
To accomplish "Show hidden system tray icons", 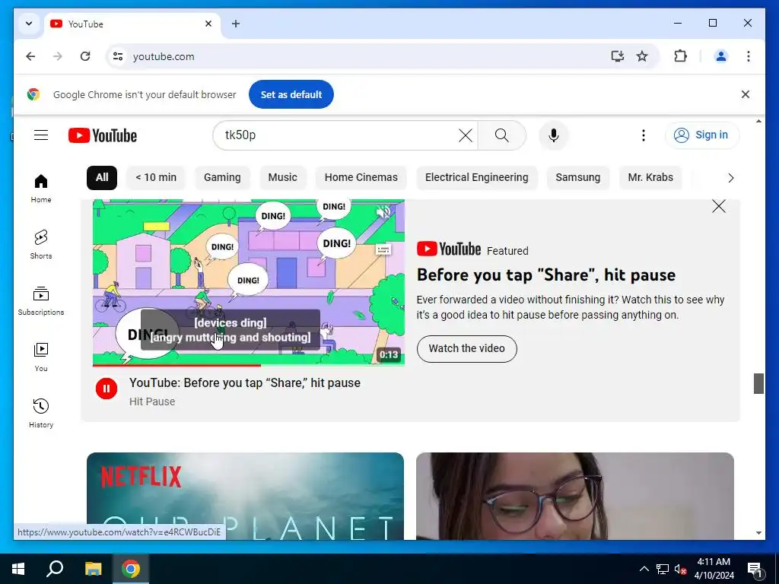I will tap(644, 569).
